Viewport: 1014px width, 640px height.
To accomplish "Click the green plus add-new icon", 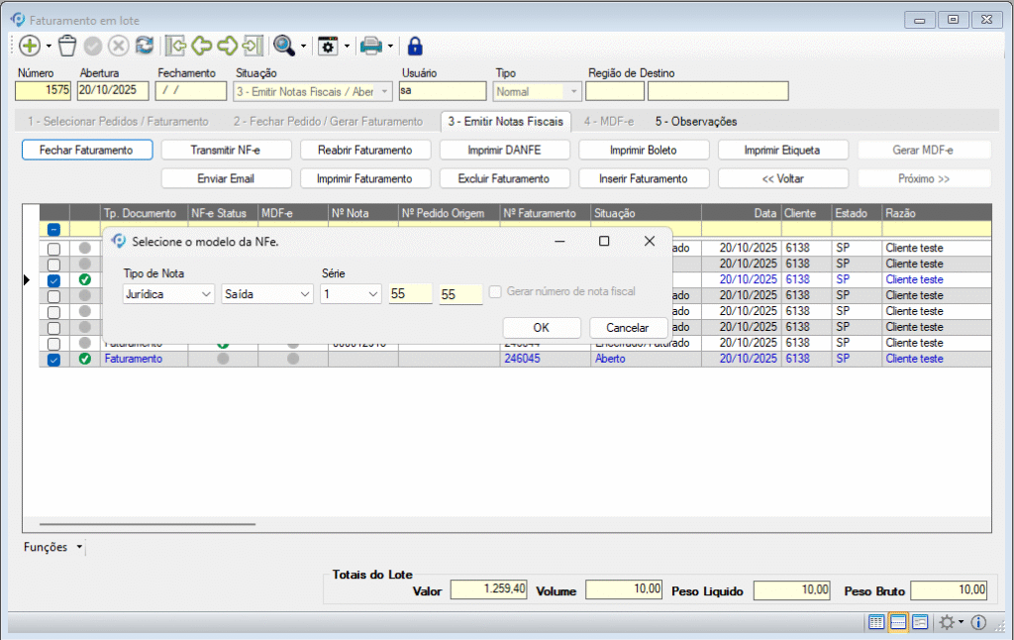I will 29,46.
